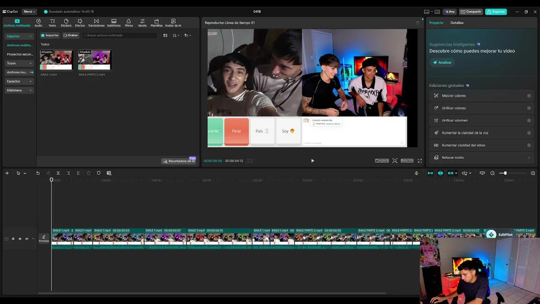Toggle Mejorar colores option
The height and width of the screenshot is (304, 540).
529,96
